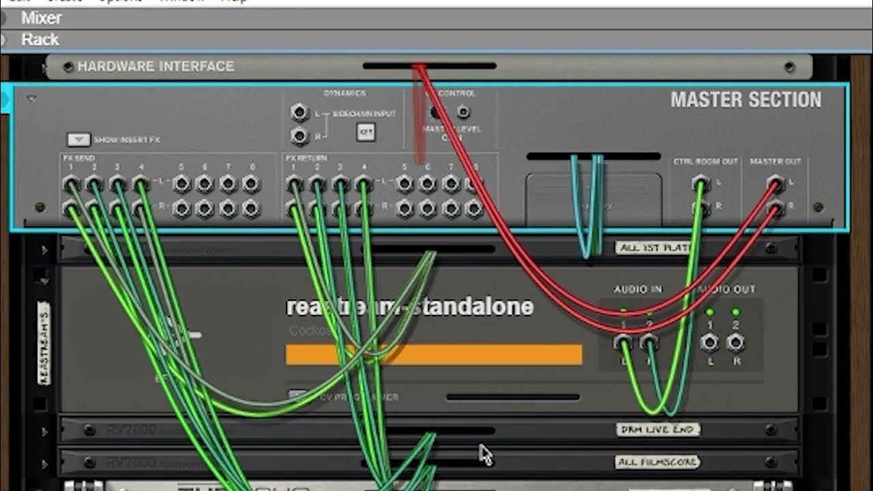Click the orange bar on reastream-standalone
Viewport: 873px width, 491px height.
click(x=434, y=355)
